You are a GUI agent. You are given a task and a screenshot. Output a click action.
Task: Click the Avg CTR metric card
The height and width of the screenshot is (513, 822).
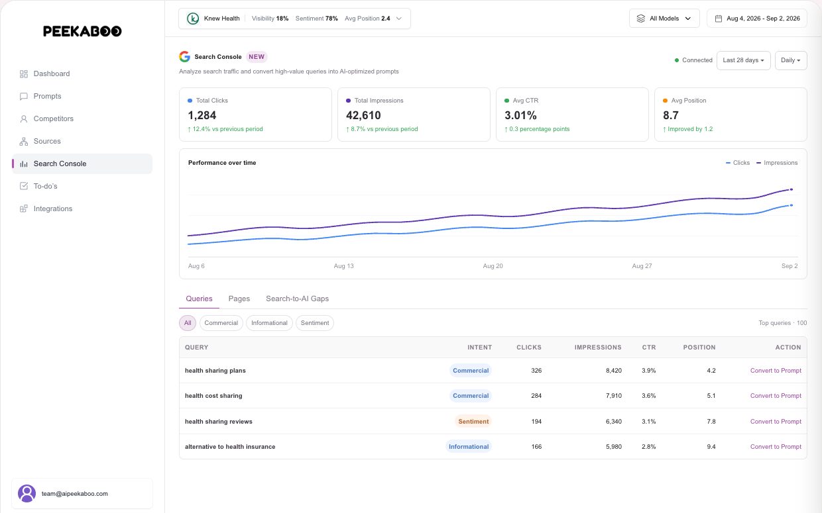[572, 115]
